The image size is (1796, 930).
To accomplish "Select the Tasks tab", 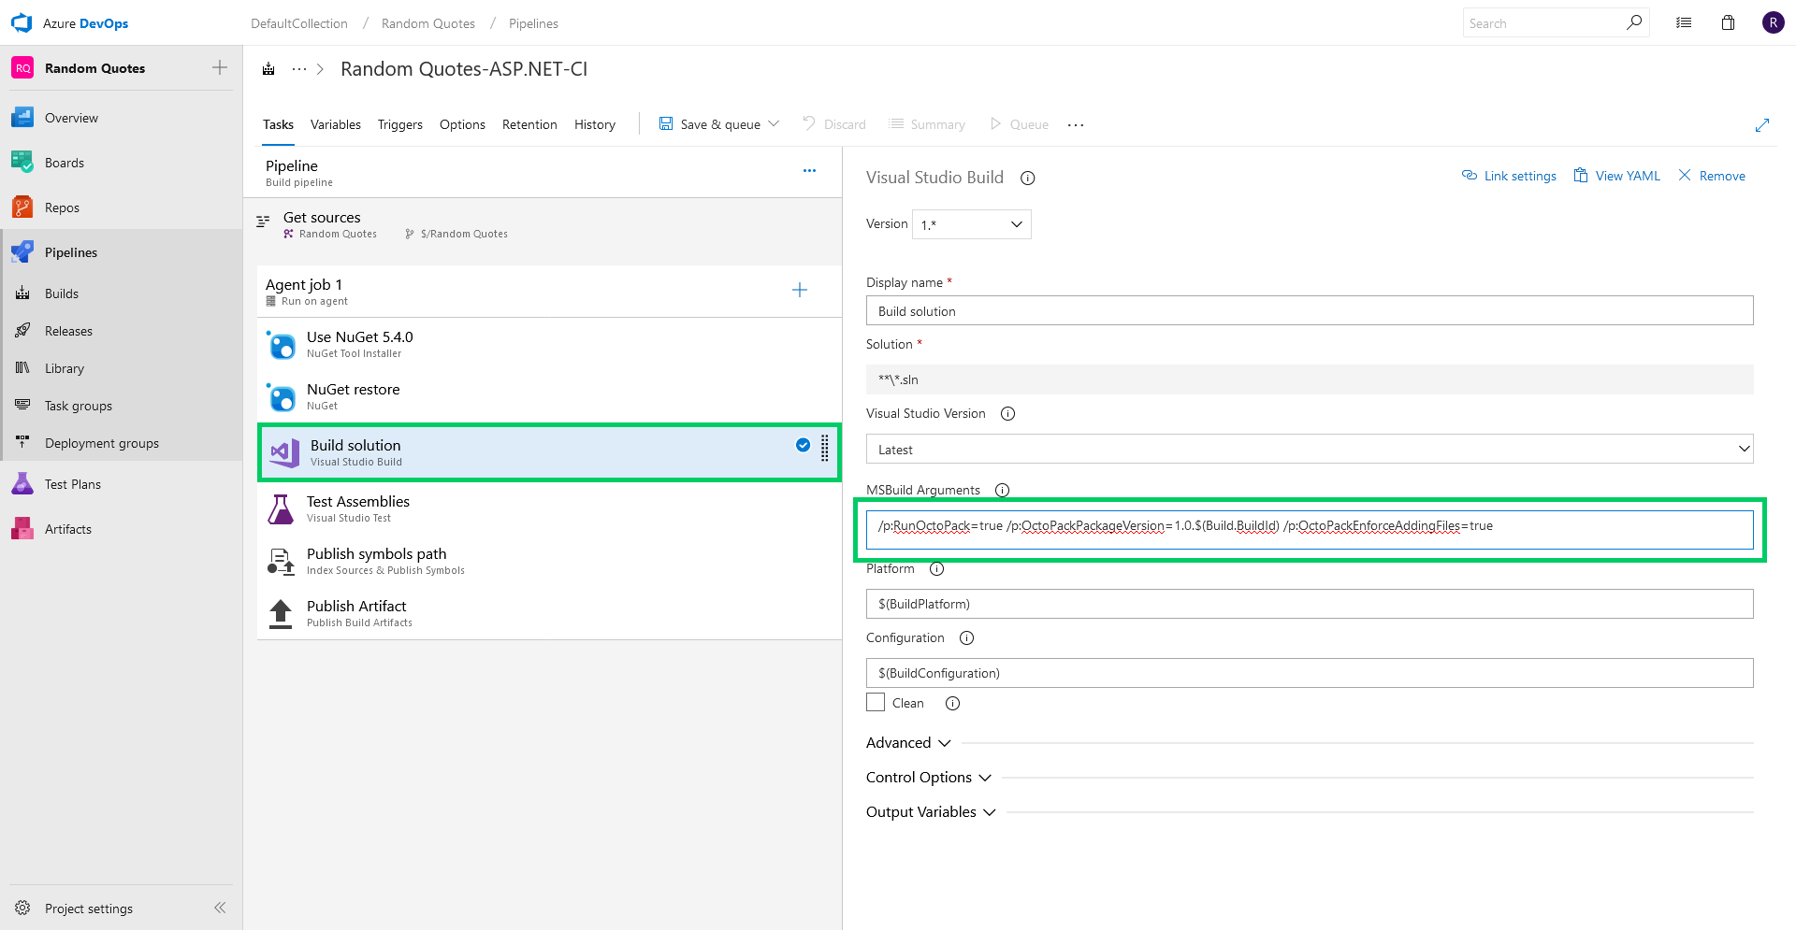I will 278,124.
